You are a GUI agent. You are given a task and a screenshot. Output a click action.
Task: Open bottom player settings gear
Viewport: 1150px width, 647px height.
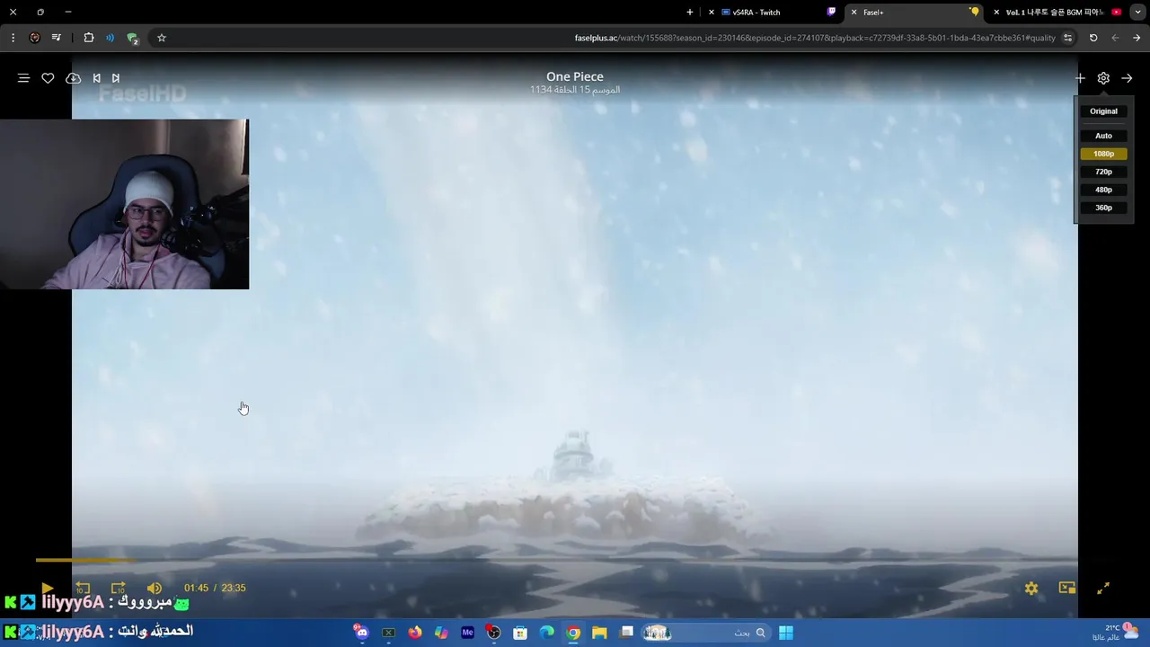[x=1031, y=588]
